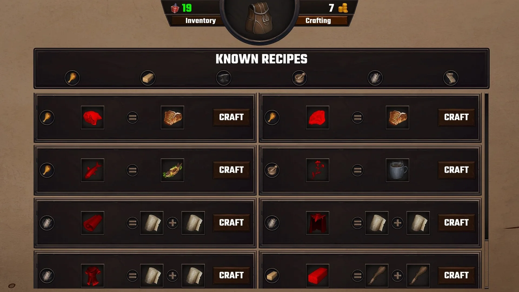
Task: Select the mortar and pestle category filter
Action: pyautogui.click(x=299, y=78)
